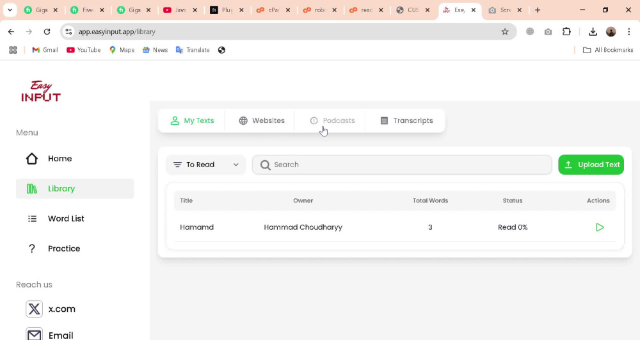
Task: Open the Chrome three-dot menu
Action: [x=629, y=31]
